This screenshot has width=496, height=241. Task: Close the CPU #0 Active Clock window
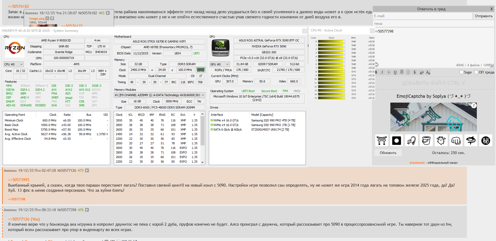click(x=372, y=31)
